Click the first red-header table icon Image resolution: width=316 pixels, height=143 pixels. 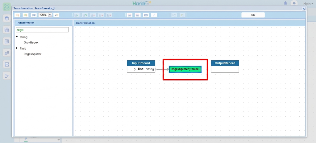pyautogui.click(x=129, y=15)
